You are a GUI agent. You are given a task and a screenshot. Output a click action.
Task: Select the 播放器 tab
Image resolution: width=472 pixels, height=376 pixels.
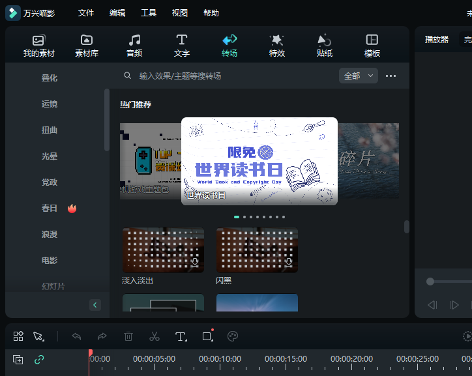point(437,39)
